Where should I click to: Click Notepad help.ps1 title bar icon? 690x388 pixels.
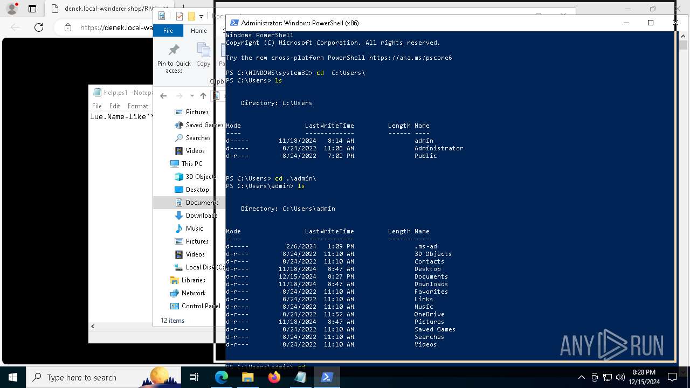[97, 93]
